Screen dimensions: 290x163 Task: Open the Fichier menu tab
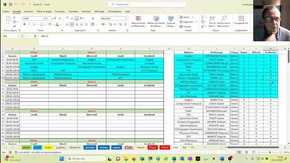pyautogui.click(x=6, y=11)
